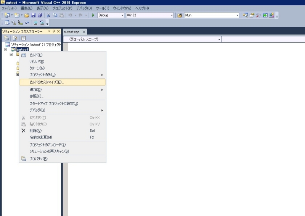This screenshot has width=305, height=216.
Task: Open the Solution Explorer window position dropdown arrow
Action: (x=49, y=31)
